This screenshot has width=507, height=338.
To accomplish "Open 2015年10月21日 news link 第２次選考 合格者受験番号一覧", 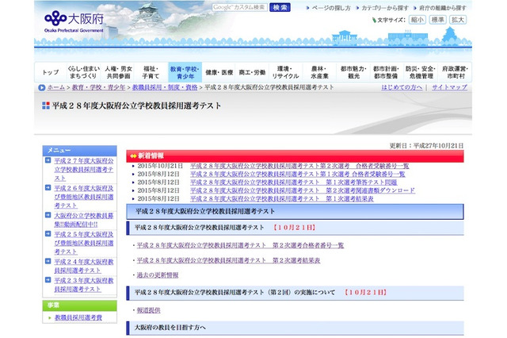I will [x=299, y=166].
